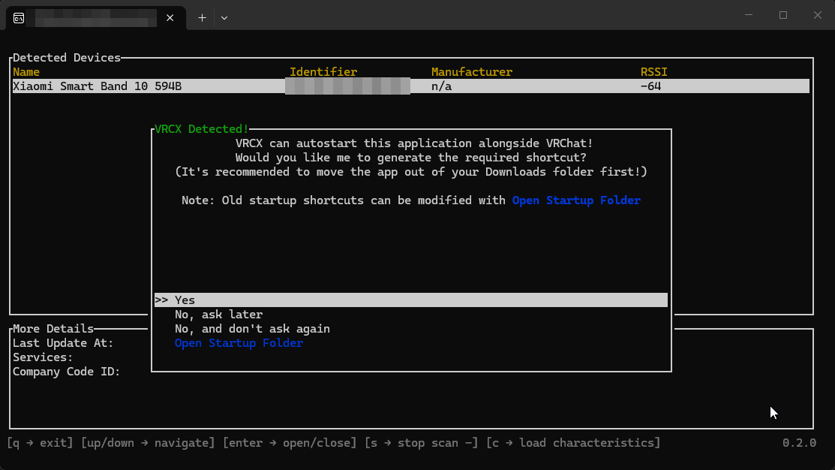Click the "up/down → navigate" hint
The image size is (835, 470).
(148, 443)
